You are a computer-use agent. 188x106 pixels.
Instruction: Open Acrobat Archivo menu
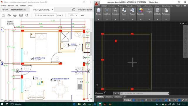(4, 6)
